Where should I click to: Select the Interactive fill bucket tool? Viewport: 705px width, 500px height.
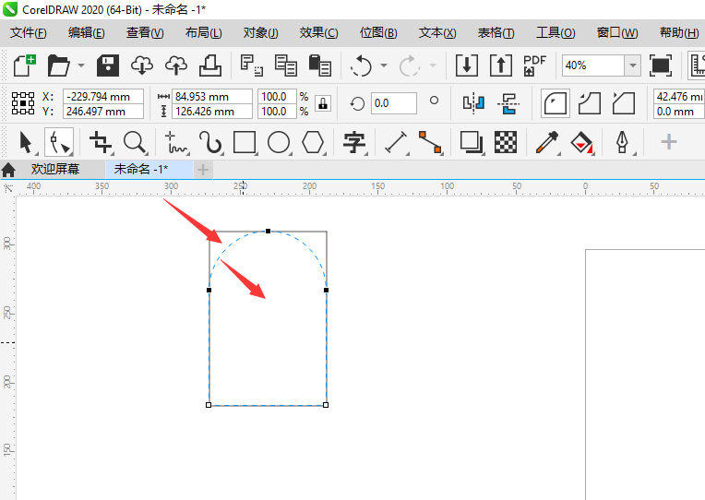click(x=581, y=143)
